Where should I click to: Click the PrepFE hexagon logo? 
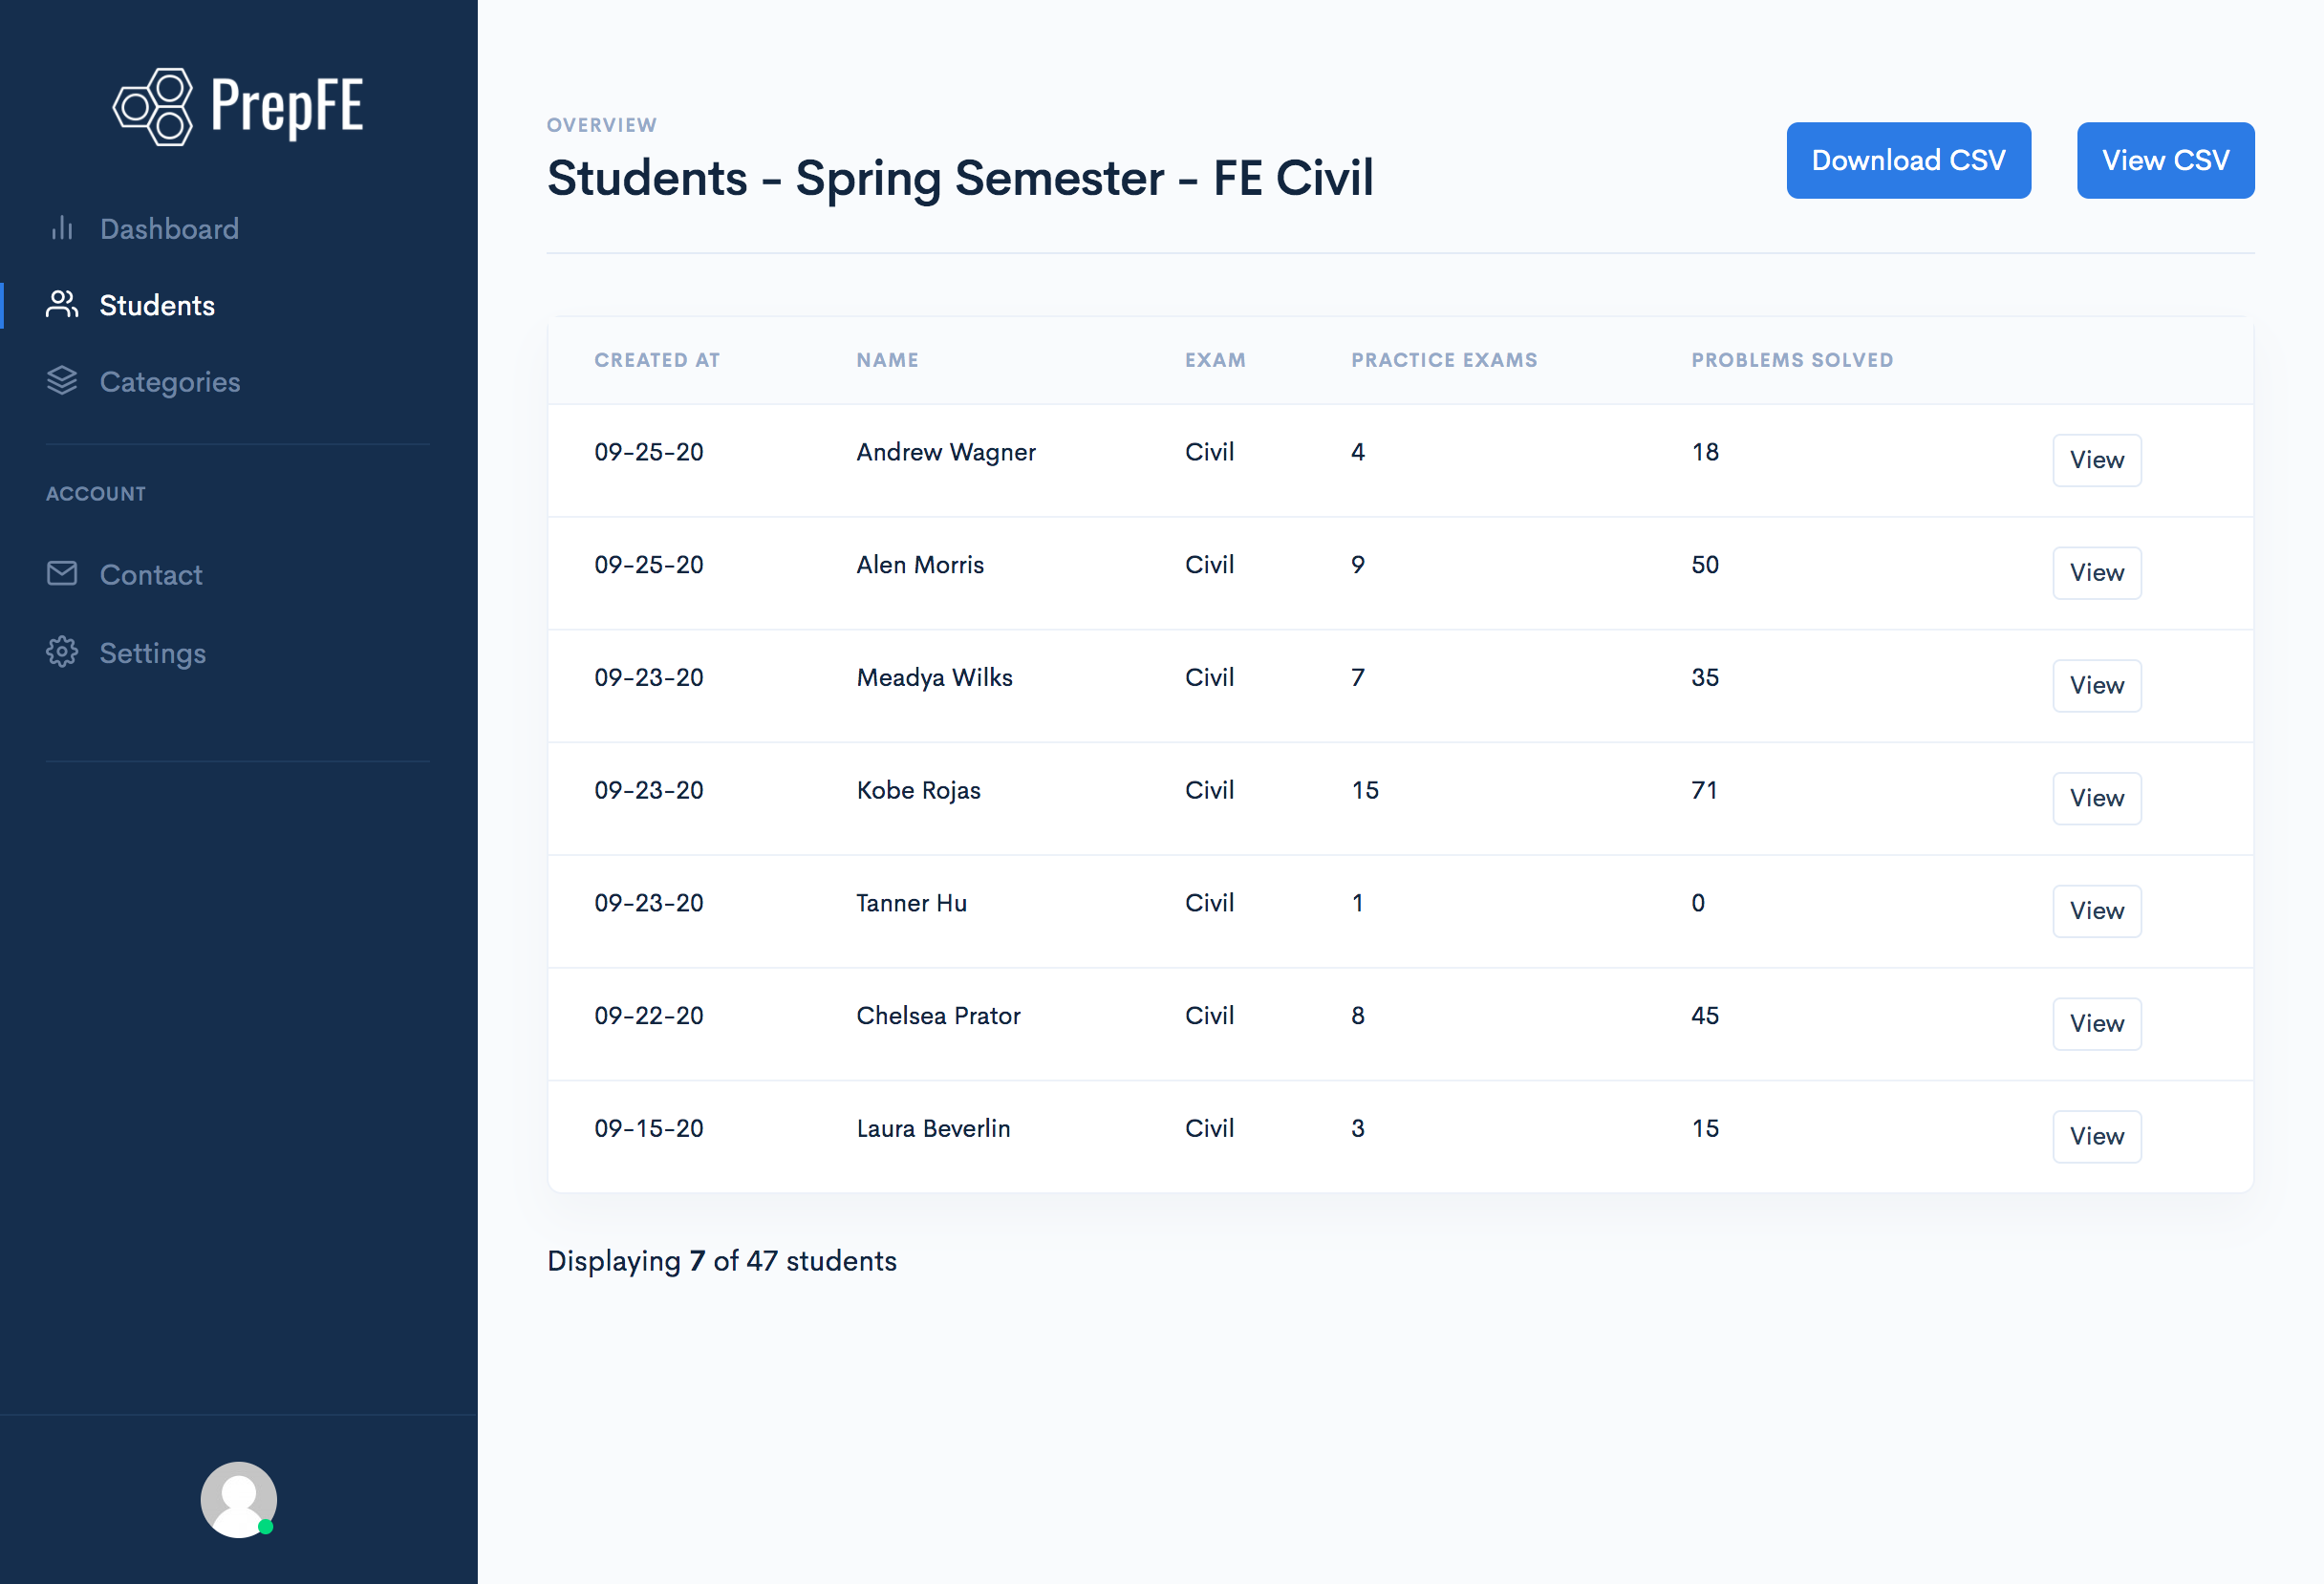tap(153, 107)
